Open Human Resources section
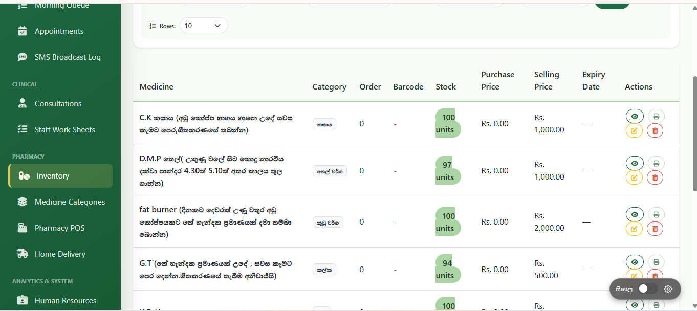 (x=60, y=301)
